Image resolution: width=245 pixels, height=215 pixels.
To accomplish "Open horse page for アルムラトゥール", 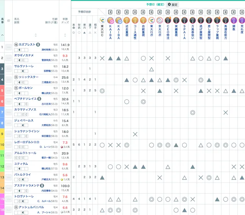I will (x=25, y=153).
